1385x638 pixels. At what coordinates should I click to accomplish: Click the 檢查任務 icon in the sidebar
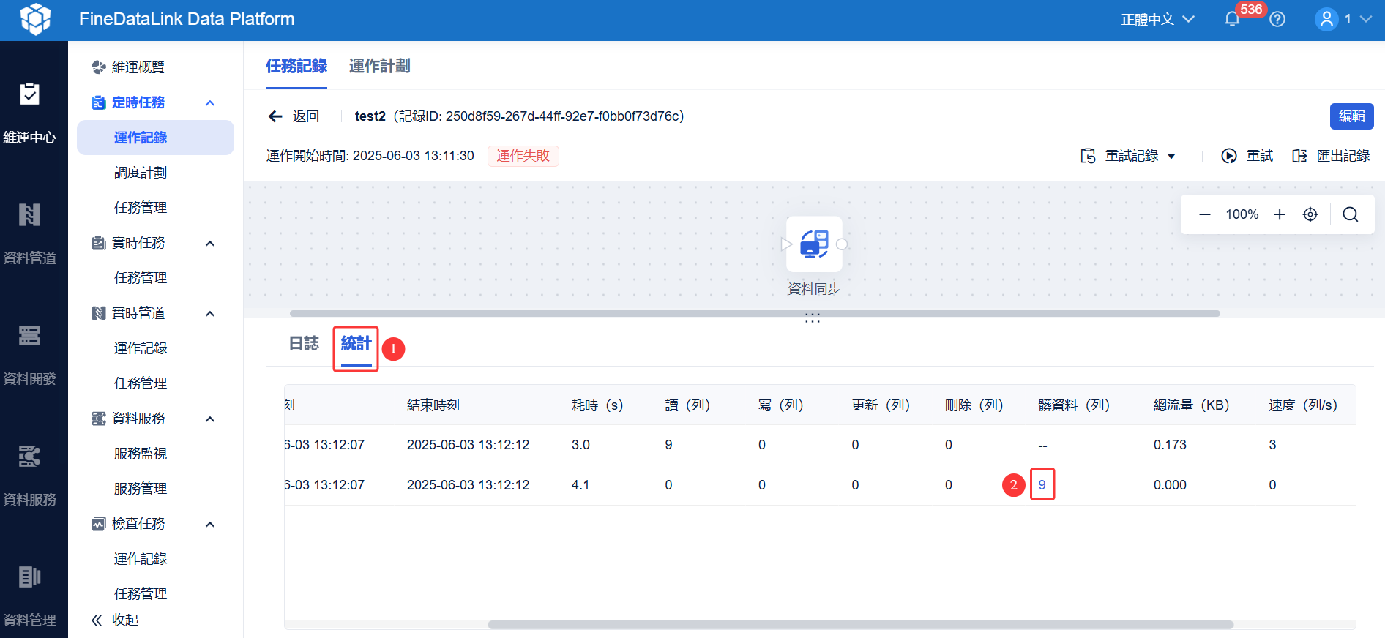[x=98, y=524]
